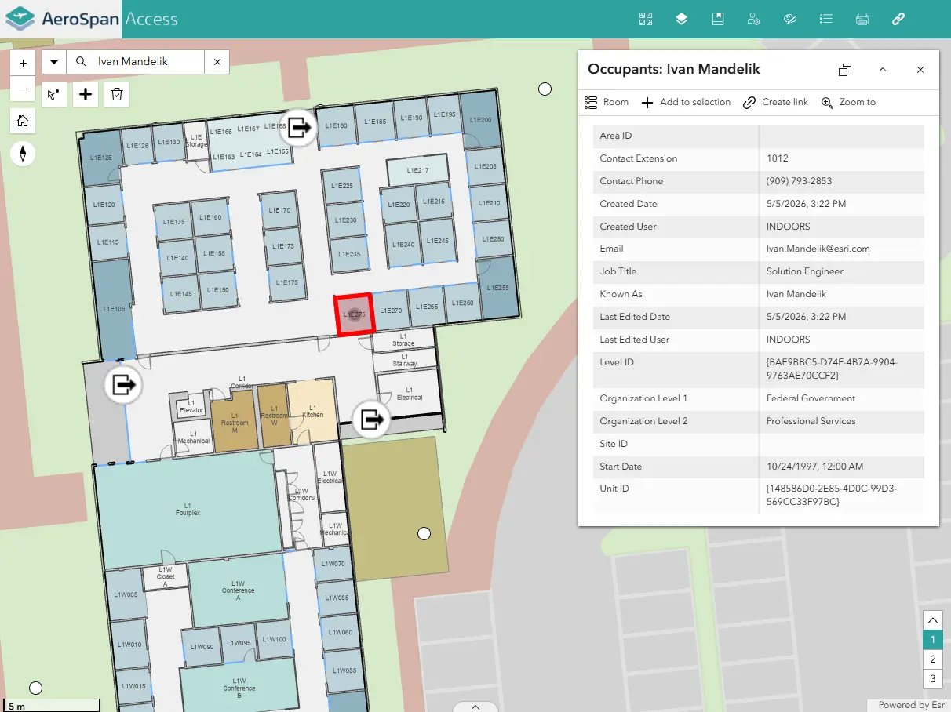Click Create link action
951x712 pixels.
tap(775, 102)
